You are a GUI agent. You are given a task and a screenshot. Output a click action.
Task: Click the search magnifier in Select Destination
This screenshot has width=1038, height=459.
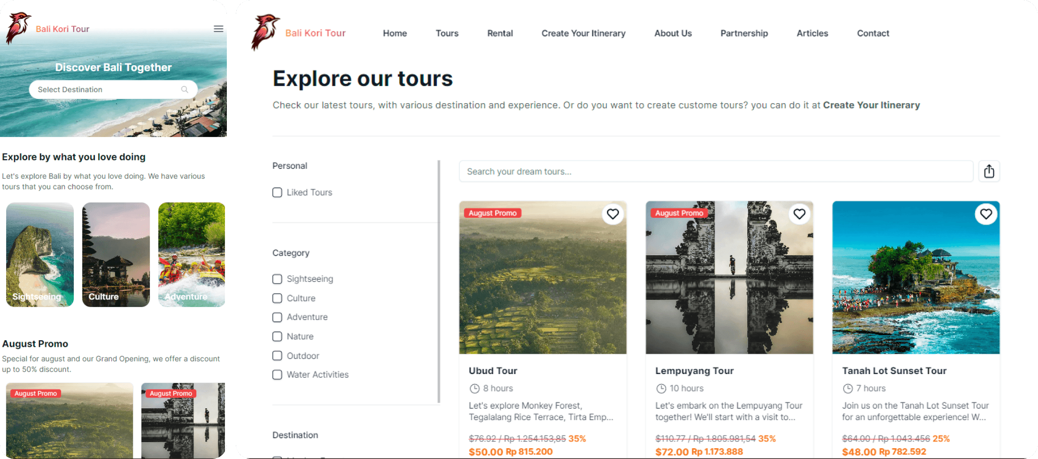click(x=185, y=90)
